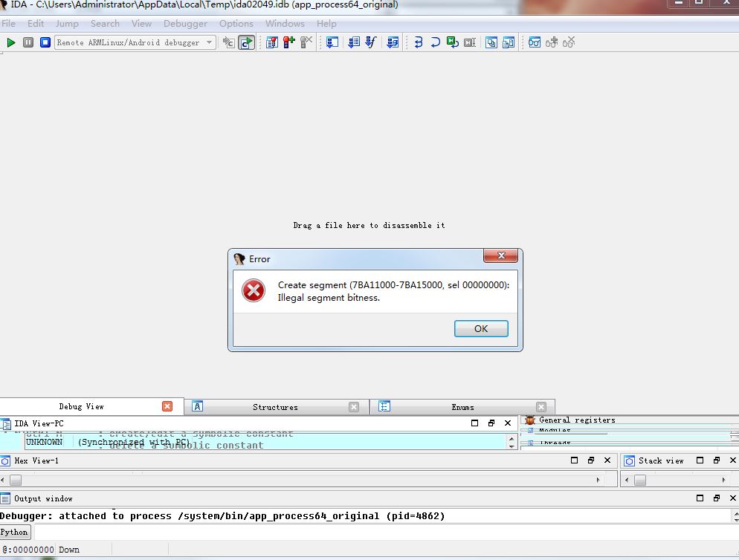
Task: Maximize the Hex View-1 panel
Action: pos(574,460)
